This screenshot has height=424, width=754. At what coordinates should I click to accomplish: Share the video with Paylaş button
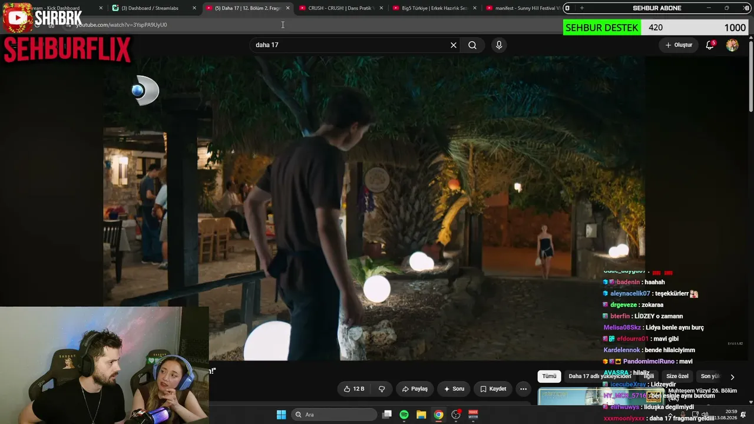click(415, 389)
